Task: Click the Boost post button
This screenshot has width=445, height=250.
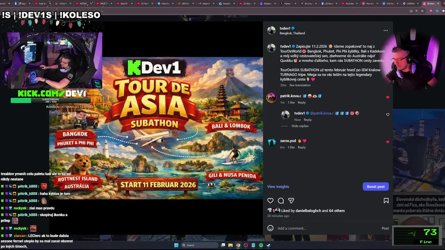Action: tap(376, 186)
